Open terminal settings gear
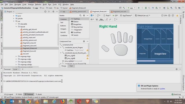 [x=177, y=69]
